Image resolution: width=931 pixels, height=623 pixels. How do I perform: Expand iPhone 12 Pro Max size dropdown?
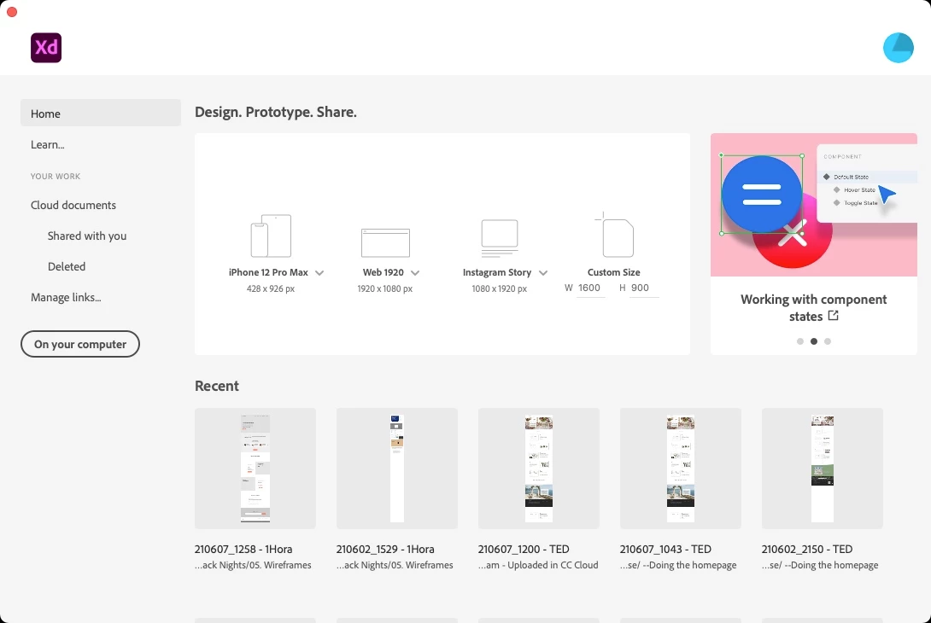pyautogui.click(x=319, y=273)
